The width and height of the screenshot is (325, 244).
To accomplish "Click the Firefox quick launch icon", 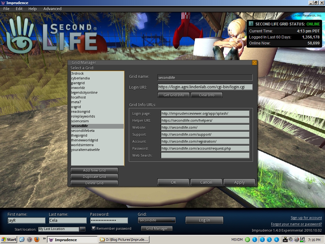I will tap(37, 240).
